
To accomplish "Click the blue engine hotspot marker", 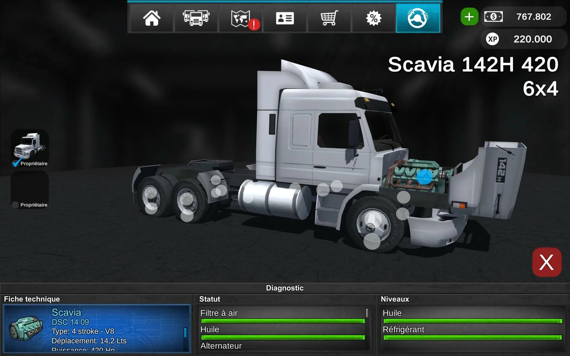I will pyautogui.click(x=424, y=177).
